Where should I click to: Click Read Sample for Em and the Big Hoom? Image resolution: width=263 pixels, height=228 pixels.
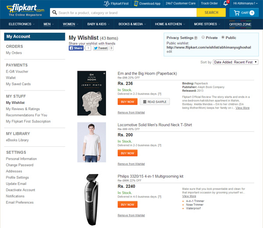click(x=155, y=102)
